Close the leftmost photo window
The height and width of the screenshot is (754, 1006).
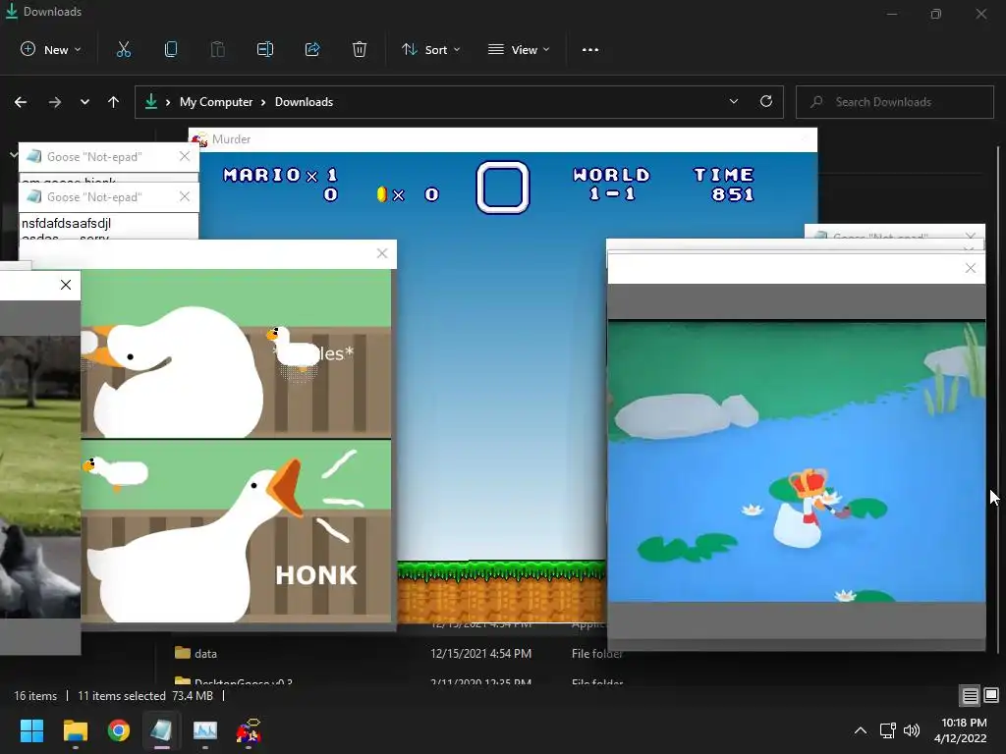[x=66, y=285]
